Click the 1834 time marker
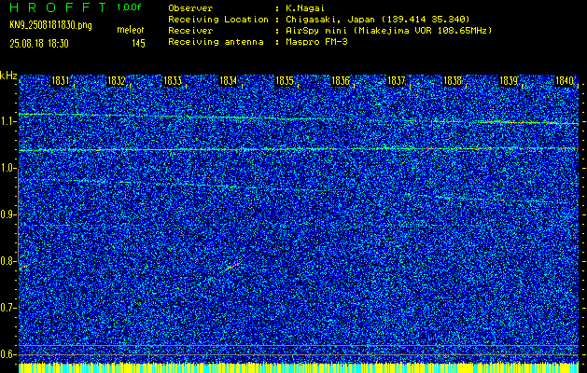The width and height of the screenshot is (587, 373). coord(229,81)
